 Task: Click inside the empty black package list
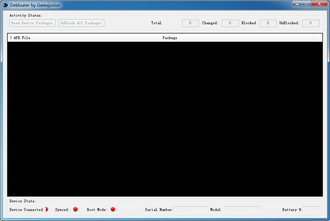tap(165, 119)
